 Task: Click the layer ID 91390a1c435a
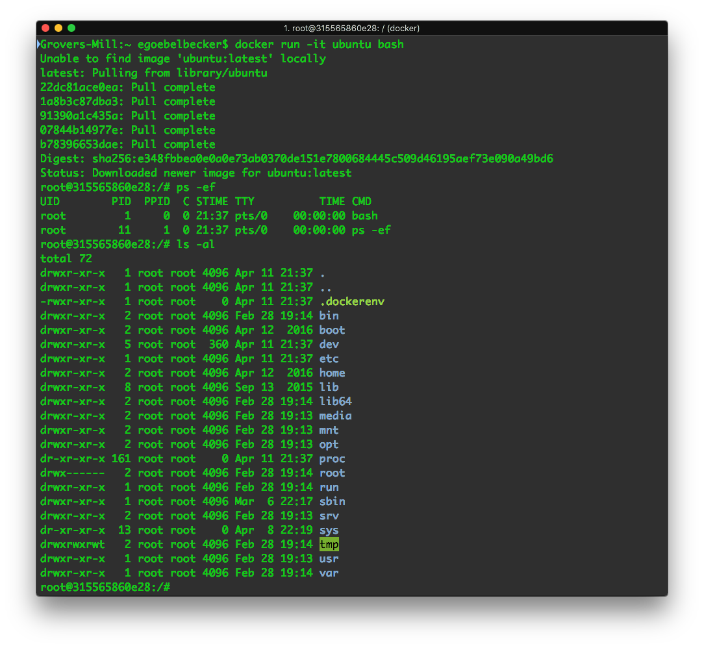79,116
